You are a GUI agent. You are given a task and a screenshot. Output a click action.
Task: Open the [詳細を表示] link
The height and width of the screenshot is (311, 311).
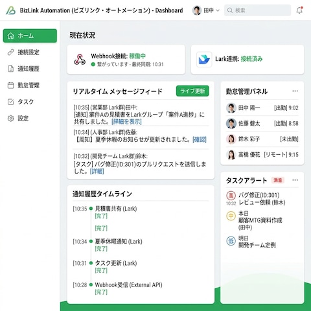(126, 122)
